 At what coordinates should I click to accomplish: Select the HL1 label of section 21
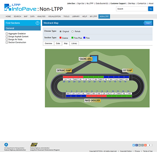(x=91, y=79)
